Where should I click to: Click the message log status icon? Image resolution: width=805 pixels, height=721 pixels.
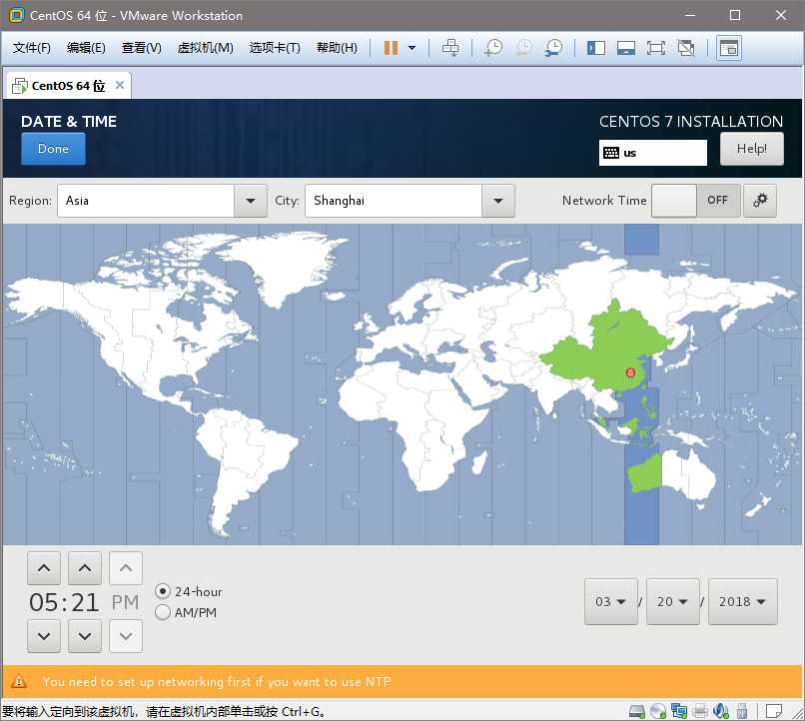point(773,711)
